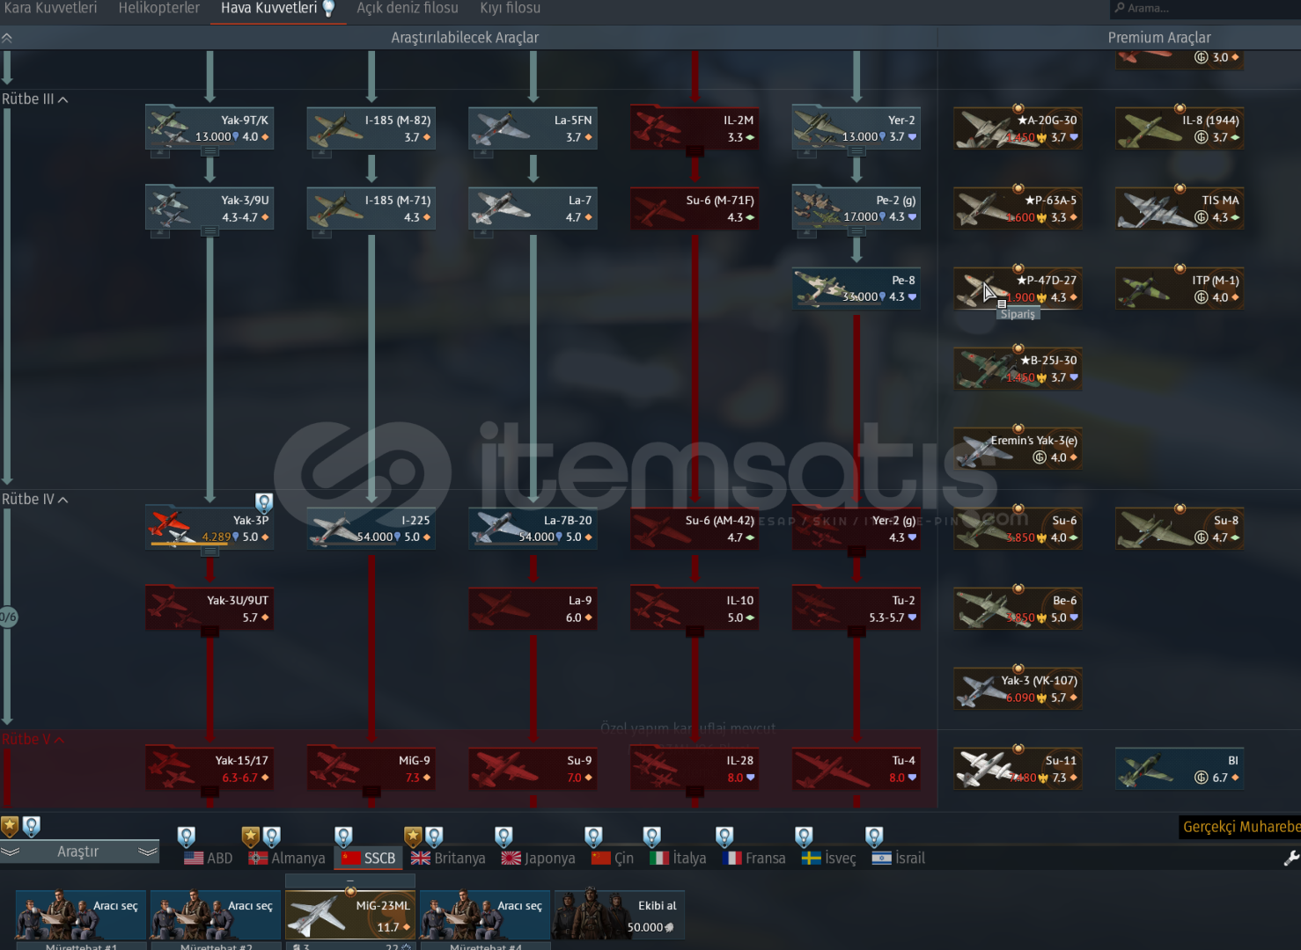Click the TIS MA premium aircraft
This screenshot has height=950, width=1301.
pos(1180,208)
